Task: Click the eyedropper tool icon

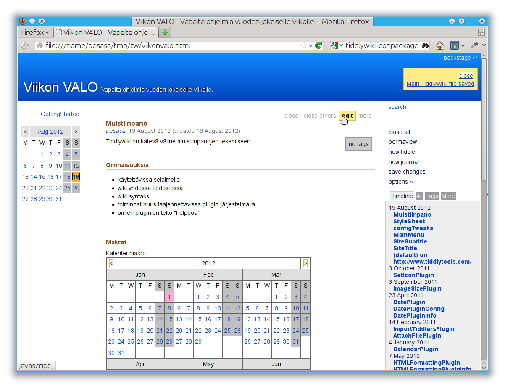Action: pos(475,45)
